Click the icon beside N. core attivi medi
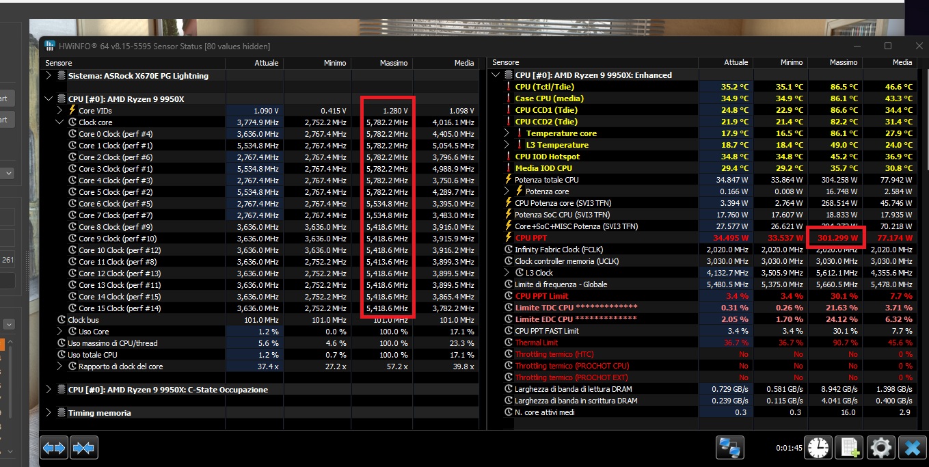This screenshot has height=467, width=929. point(508,412)
